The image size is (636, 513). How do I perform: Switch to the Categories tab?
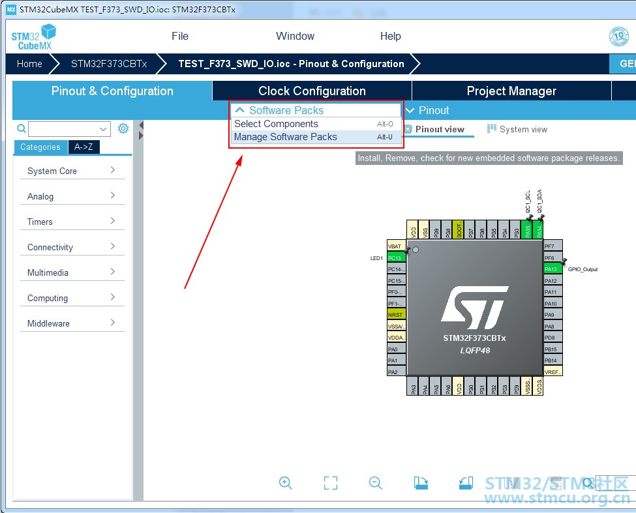[40, 147]
